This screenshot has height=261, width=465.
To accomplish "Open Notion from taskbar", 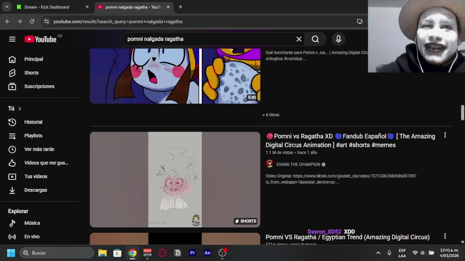I will (x=177, y=253).
